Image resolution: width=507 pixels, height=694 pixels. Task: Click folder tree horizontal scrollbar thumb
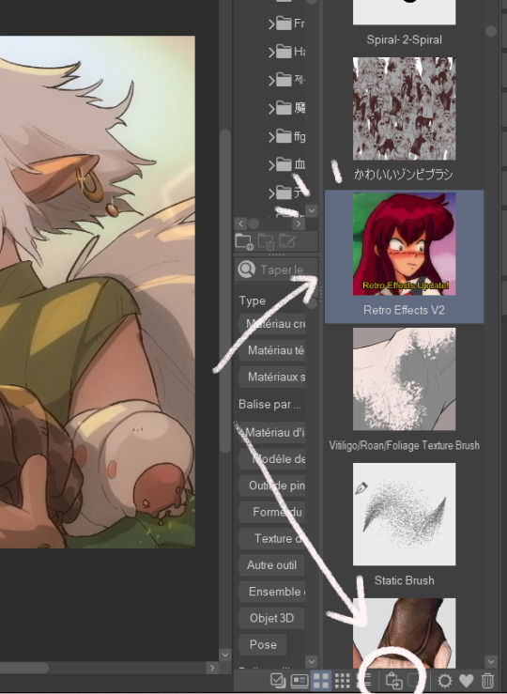pos(253,224)
